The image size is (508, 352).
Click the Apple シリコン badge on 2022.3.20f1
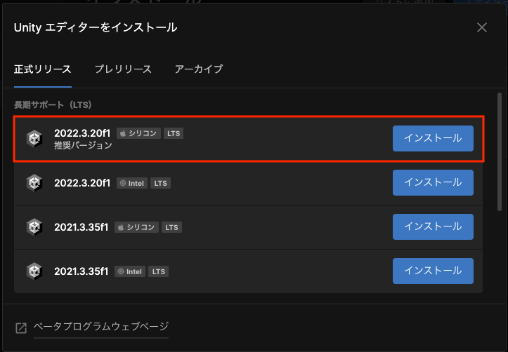click(138, 133)
